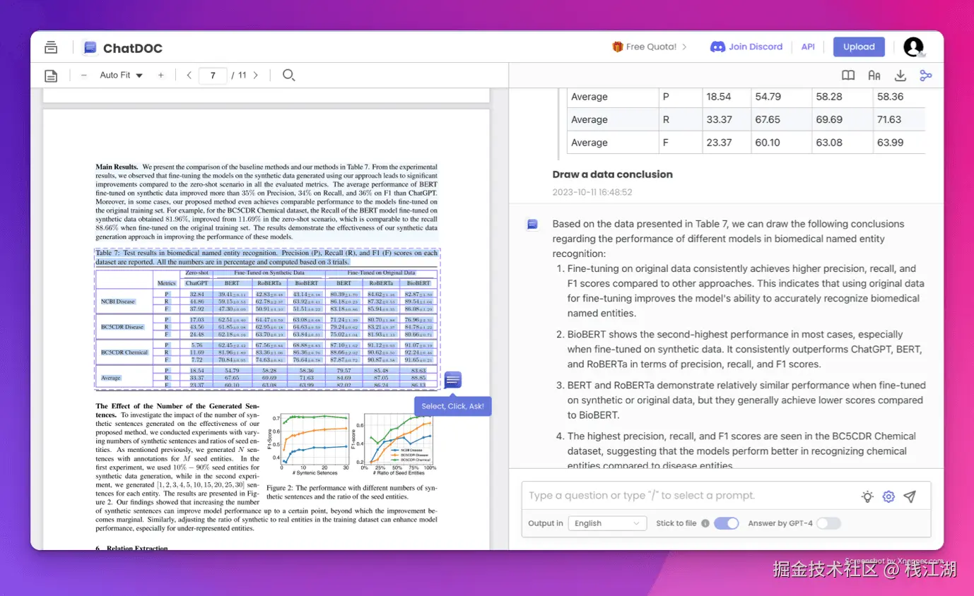Click the Stick to file info icon
The height and width of the screenshot is (596, 974).
[705, 523]
